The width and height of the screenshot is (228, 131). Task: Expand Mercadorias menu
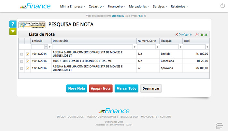(139, 7)
